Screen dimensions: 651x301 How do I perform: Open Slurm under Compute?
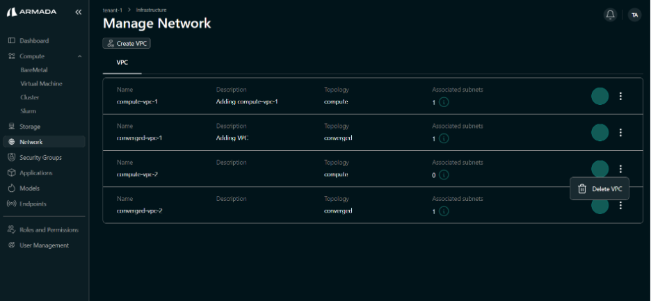29,111
